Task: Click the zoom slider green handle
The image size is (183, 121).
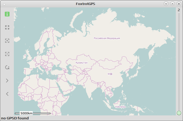Action: (x=179, y=113)
